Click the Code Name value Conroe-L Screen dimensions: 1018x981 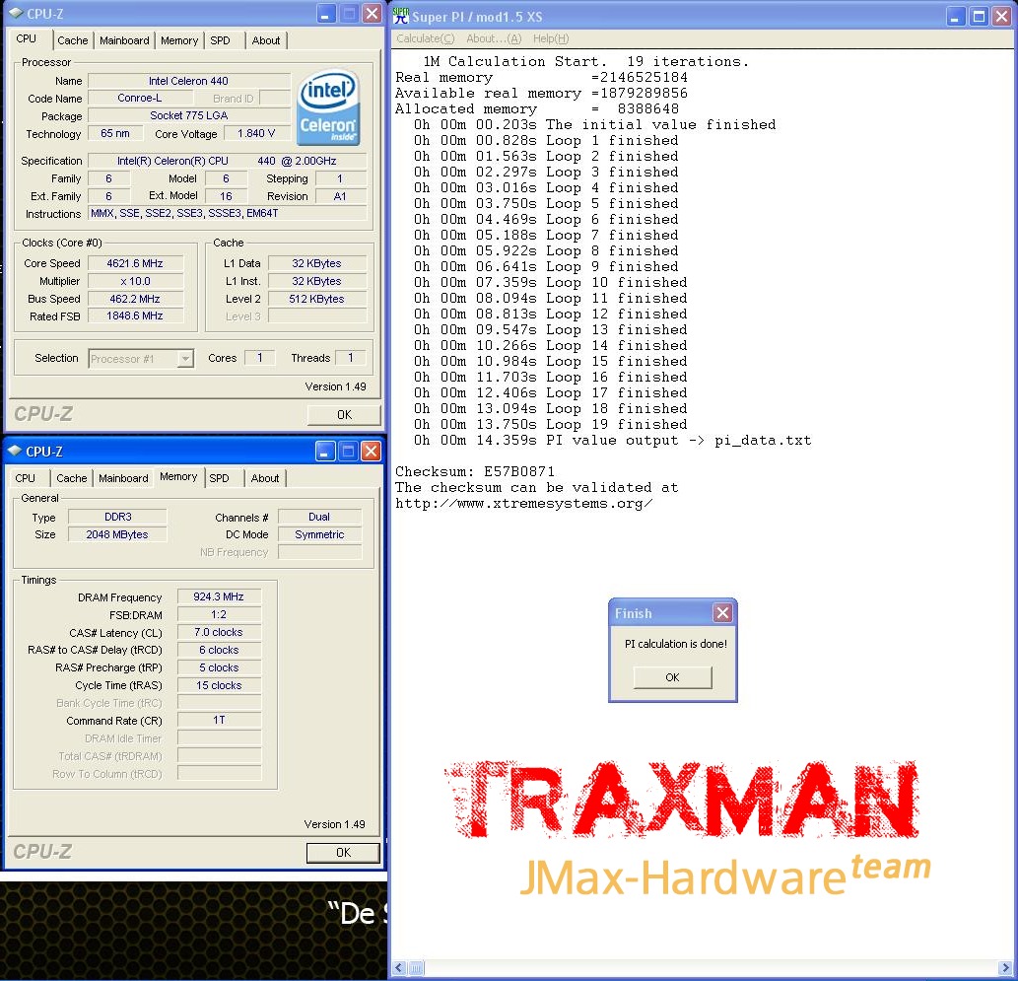[140, 99]
